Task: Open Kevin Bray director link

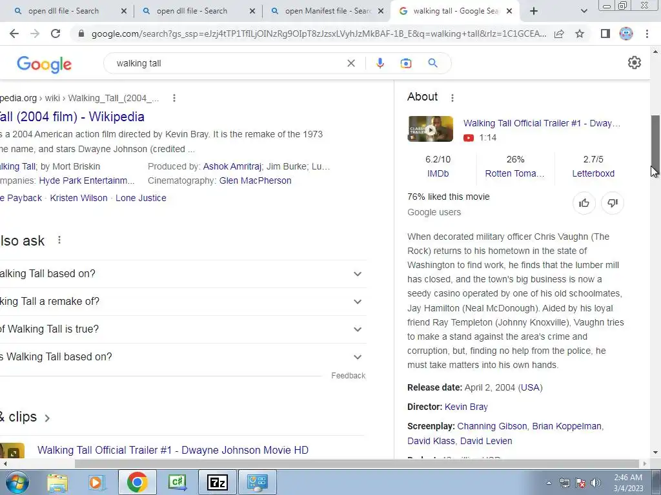Action: click(466, 407)
